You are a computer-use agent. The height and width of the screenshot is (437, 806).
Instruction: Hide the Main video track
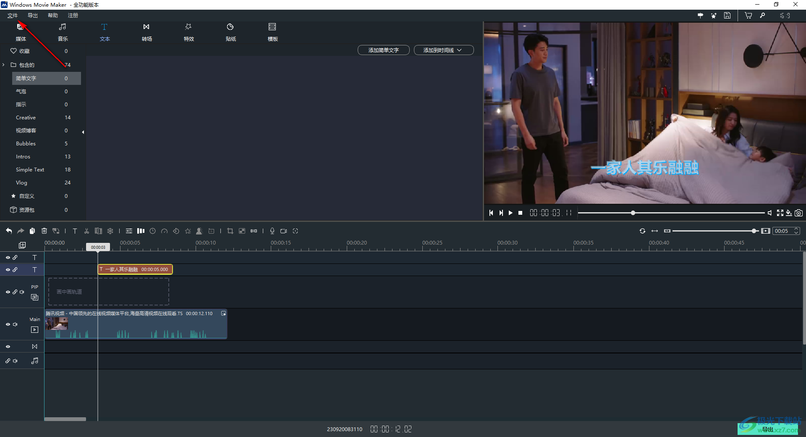click(x=8, y=324)
